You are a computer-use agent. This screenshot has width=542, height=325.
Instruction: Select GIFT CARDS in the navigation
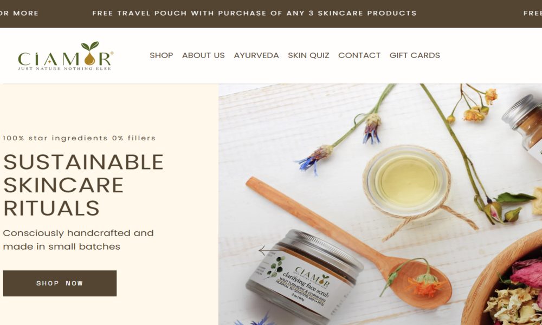[415, 55]
